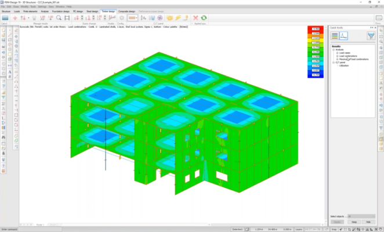This screenshot has width=384, height=232.
Task: Click the Calculate icon in the ribbon
Action: coord(5,18)
